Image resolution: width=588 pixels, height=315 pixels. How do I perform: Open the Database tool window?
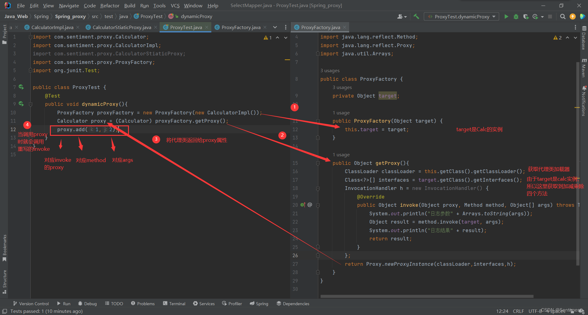[x=584, y=38]
